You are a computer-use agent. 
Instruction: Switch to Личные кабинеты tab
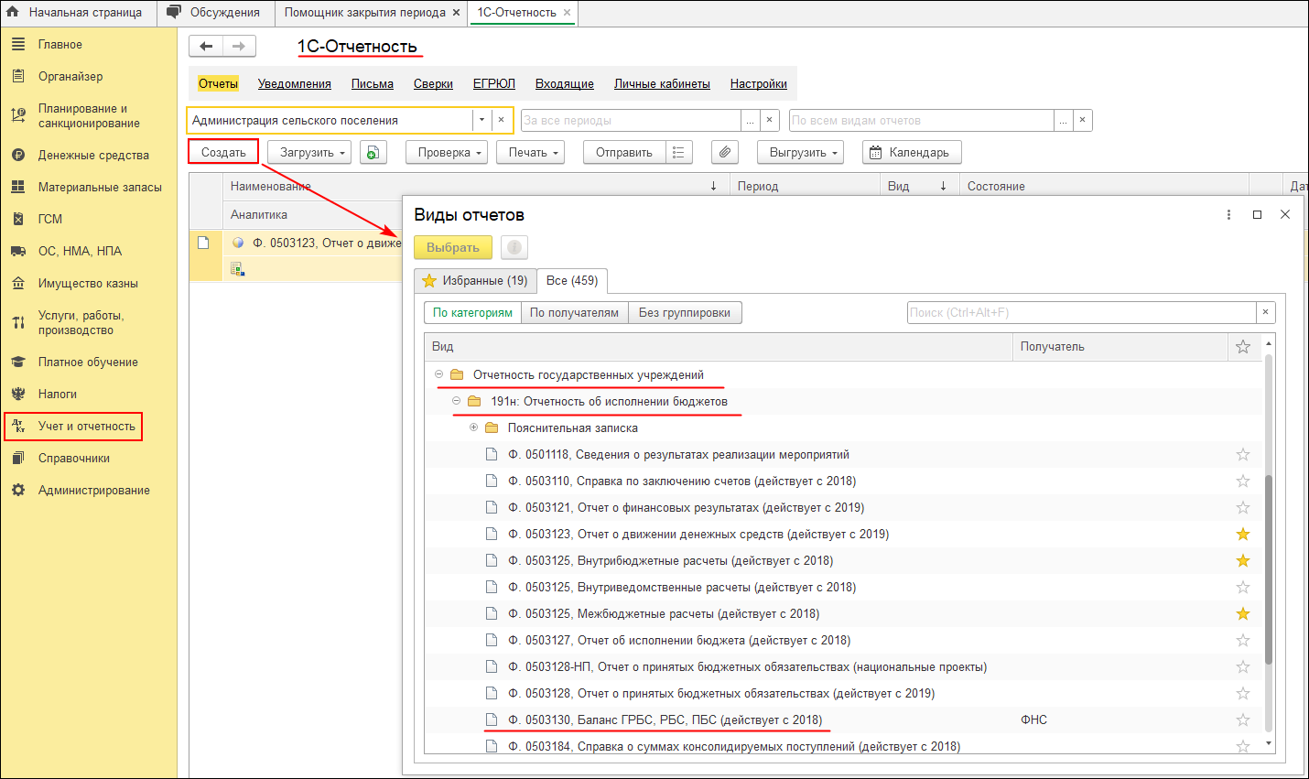pos(662,83)
